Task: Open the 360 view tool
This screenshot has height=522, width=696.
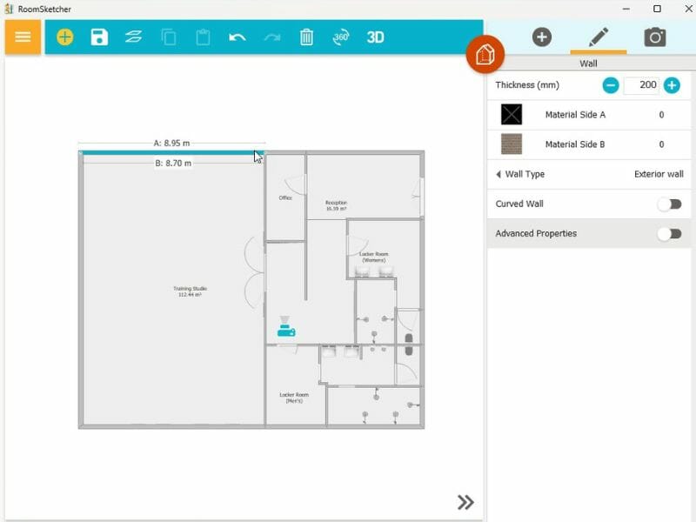Action: 343,37
